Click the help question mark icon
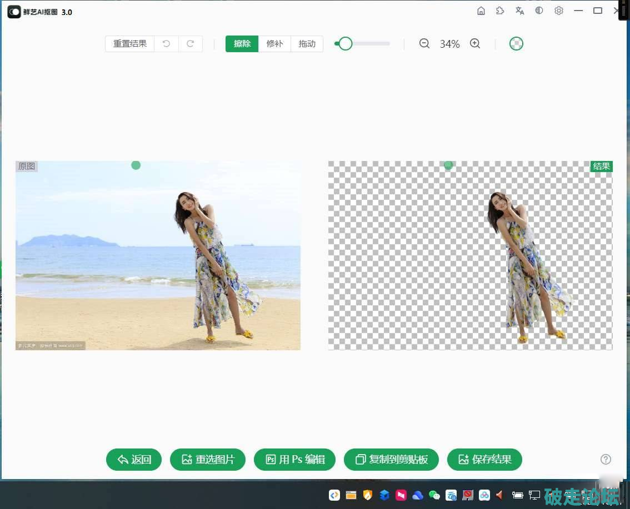The height and width of the screenshot is (509, 630). coord(606,459)
